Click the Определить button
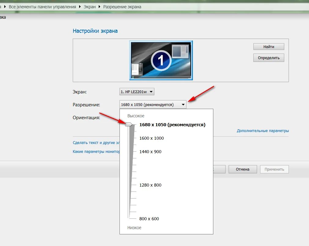This screenshot has height=246, width=309. (269, 58)
